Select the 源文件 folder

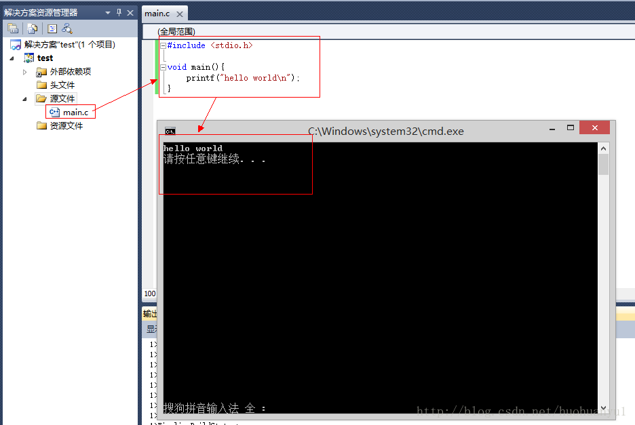pyautogui.click(x=56, y=98)
